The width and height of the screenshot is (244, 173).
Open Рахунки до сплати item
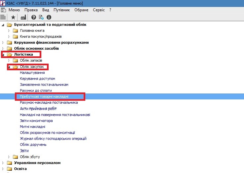[x=36, y=90]
